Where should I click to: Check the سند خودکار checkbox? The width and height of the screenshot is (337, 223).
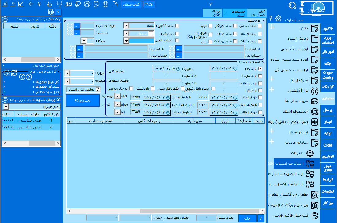point(235,26)
